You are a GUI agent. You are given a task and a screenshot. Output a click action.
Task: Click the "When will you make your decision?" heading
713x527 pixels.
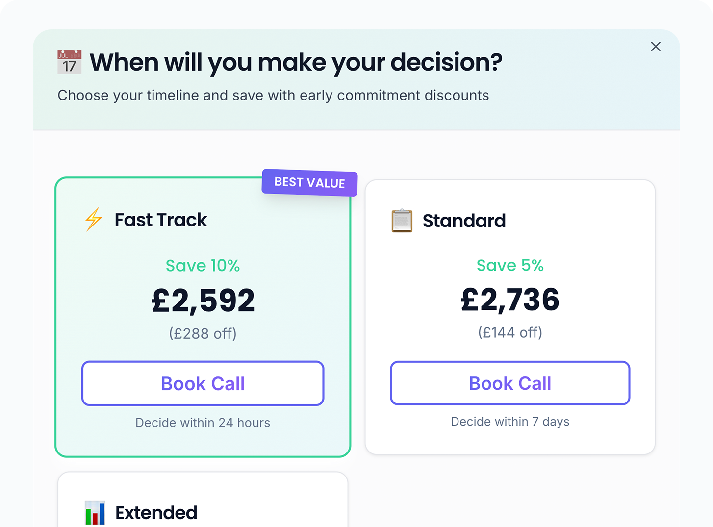point(296,62)
